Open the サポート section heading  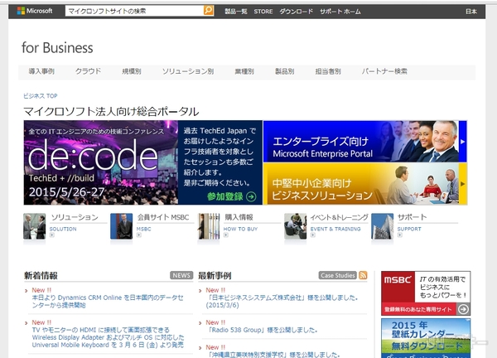tap(413, 217)
